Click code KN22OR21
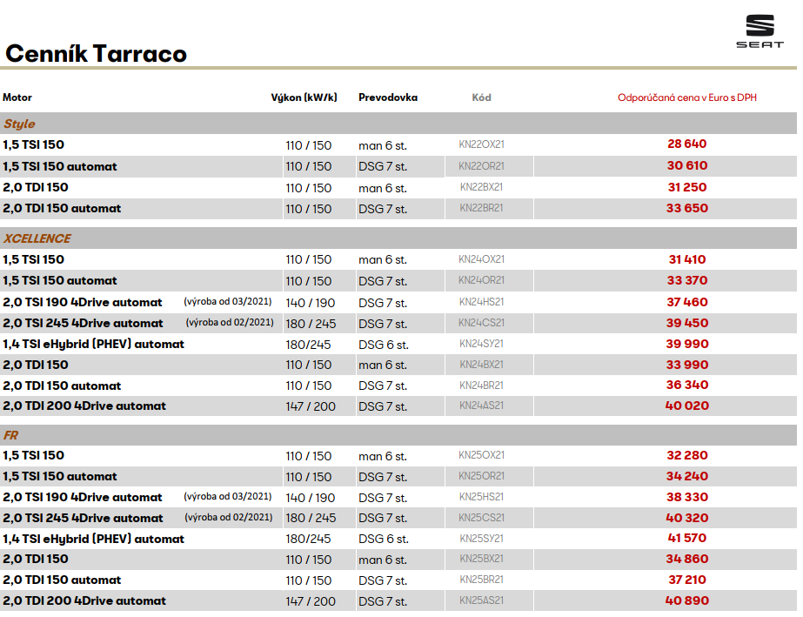 [481, 166]
